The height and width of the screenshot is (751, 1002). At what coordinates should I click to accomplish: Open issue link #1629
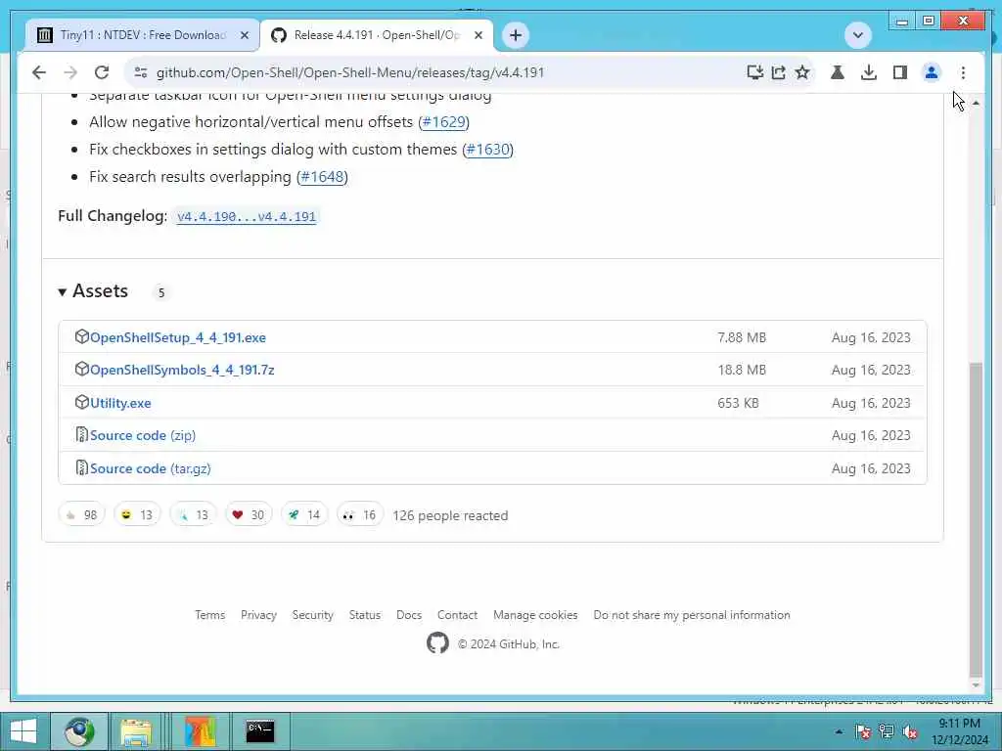coord(443,122)
